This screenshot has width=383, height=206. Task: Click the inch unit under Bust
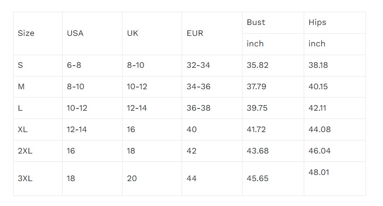[x=255, y=44]
